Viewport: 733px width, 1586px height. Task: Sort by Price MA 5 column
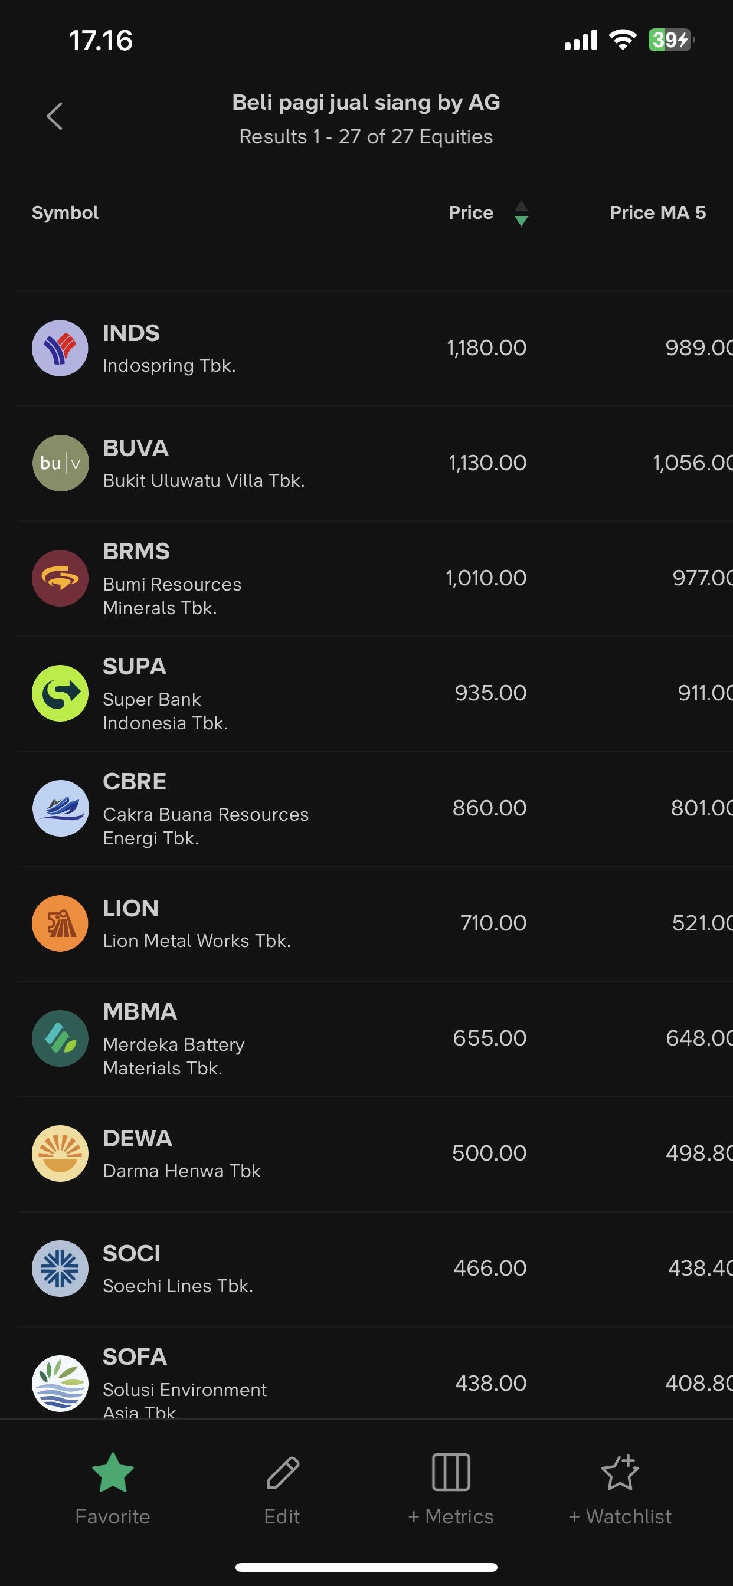[657, 212]
